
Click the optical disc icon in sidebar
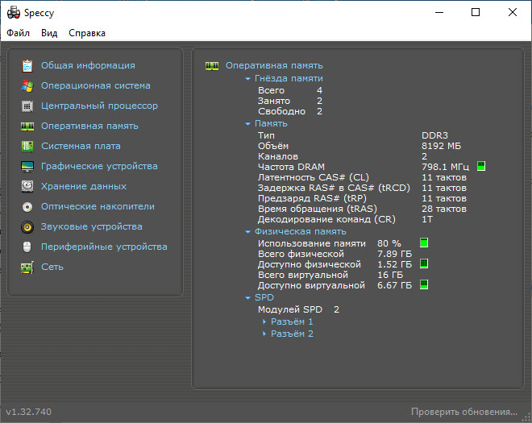27,206
